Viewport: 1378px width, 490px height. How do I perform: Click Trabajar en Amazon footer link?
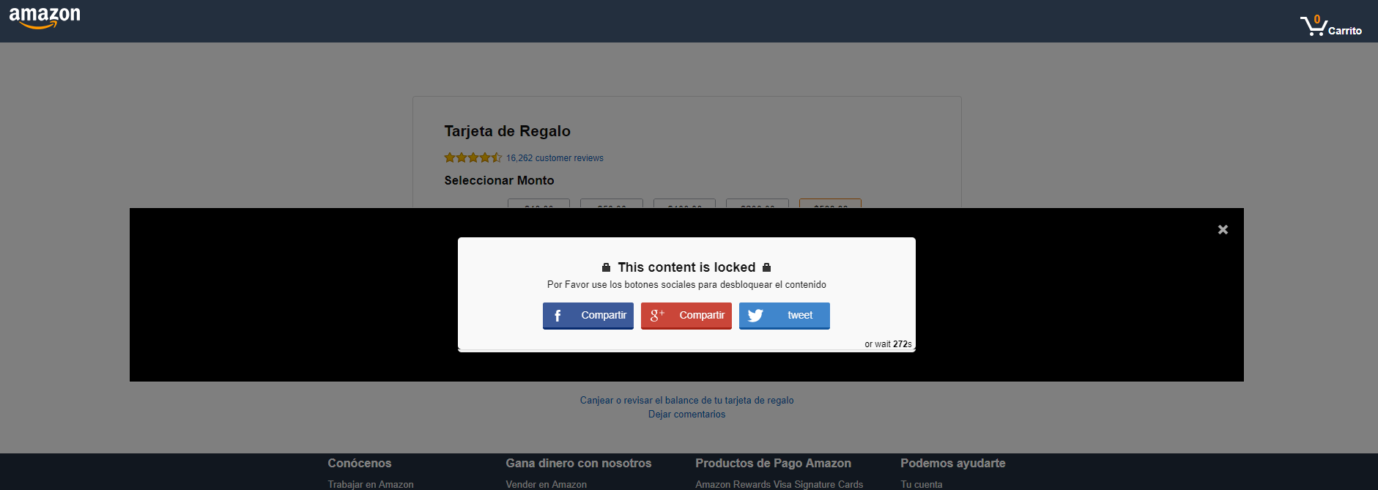(x=371, y=484)
